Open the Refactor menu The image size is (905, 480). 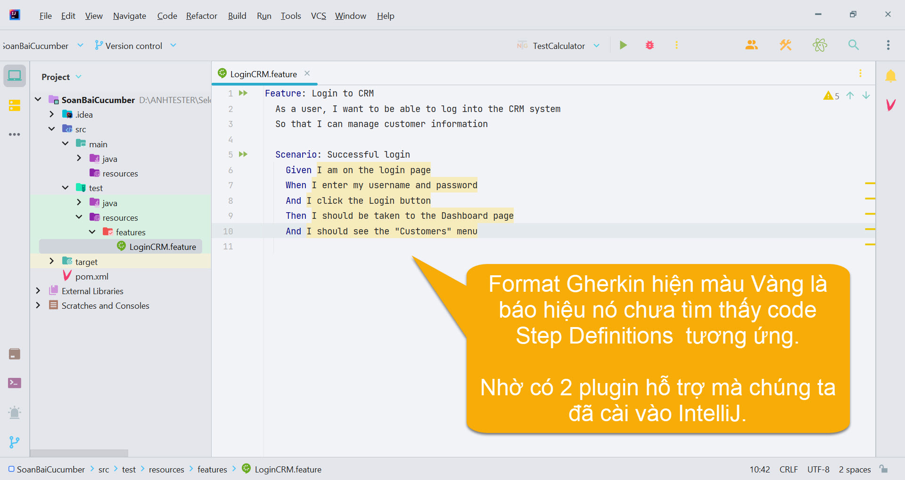(x=202, y=16)
